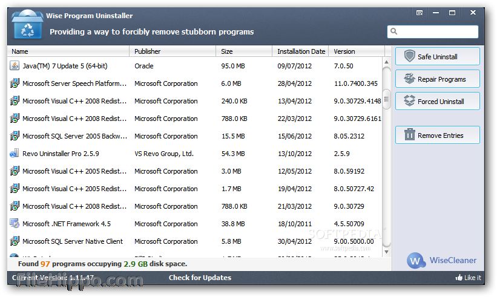Click the 21/03/2012 installation date cell
The image size is (497, 297).
pyautogui.click(x=294, y=206)
